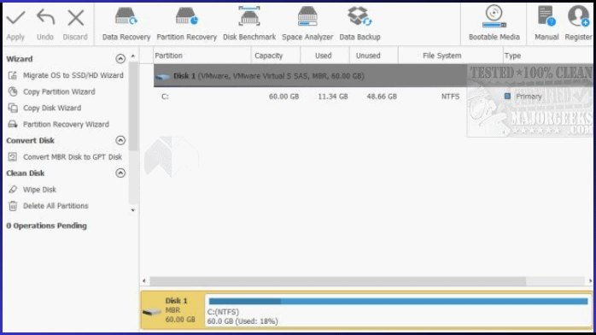Click the sidebar scroll down arrow

(x=132, y=210)
